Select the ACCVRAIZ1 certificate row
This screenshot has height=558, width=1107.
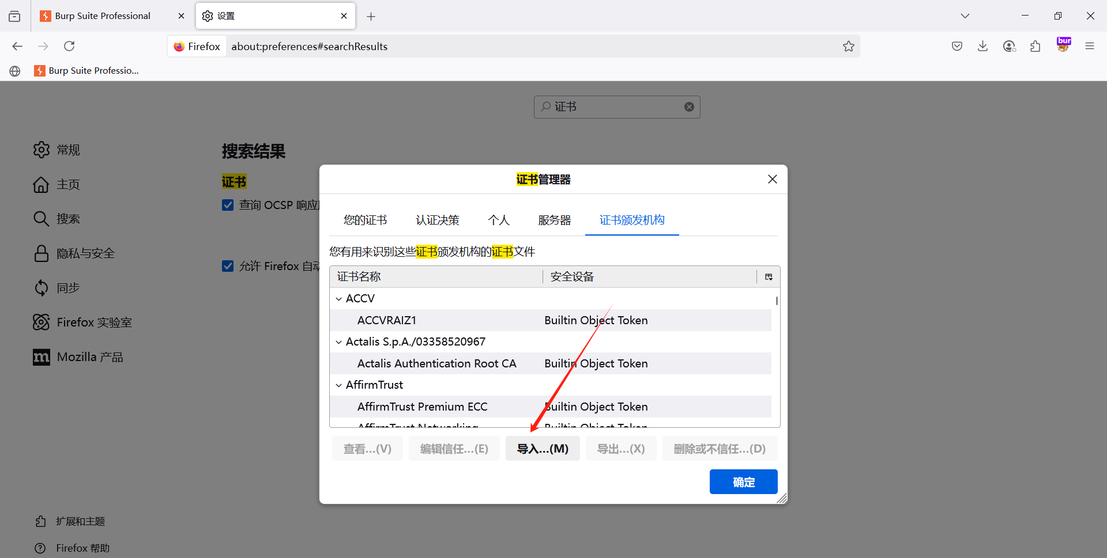click(551, 320)
